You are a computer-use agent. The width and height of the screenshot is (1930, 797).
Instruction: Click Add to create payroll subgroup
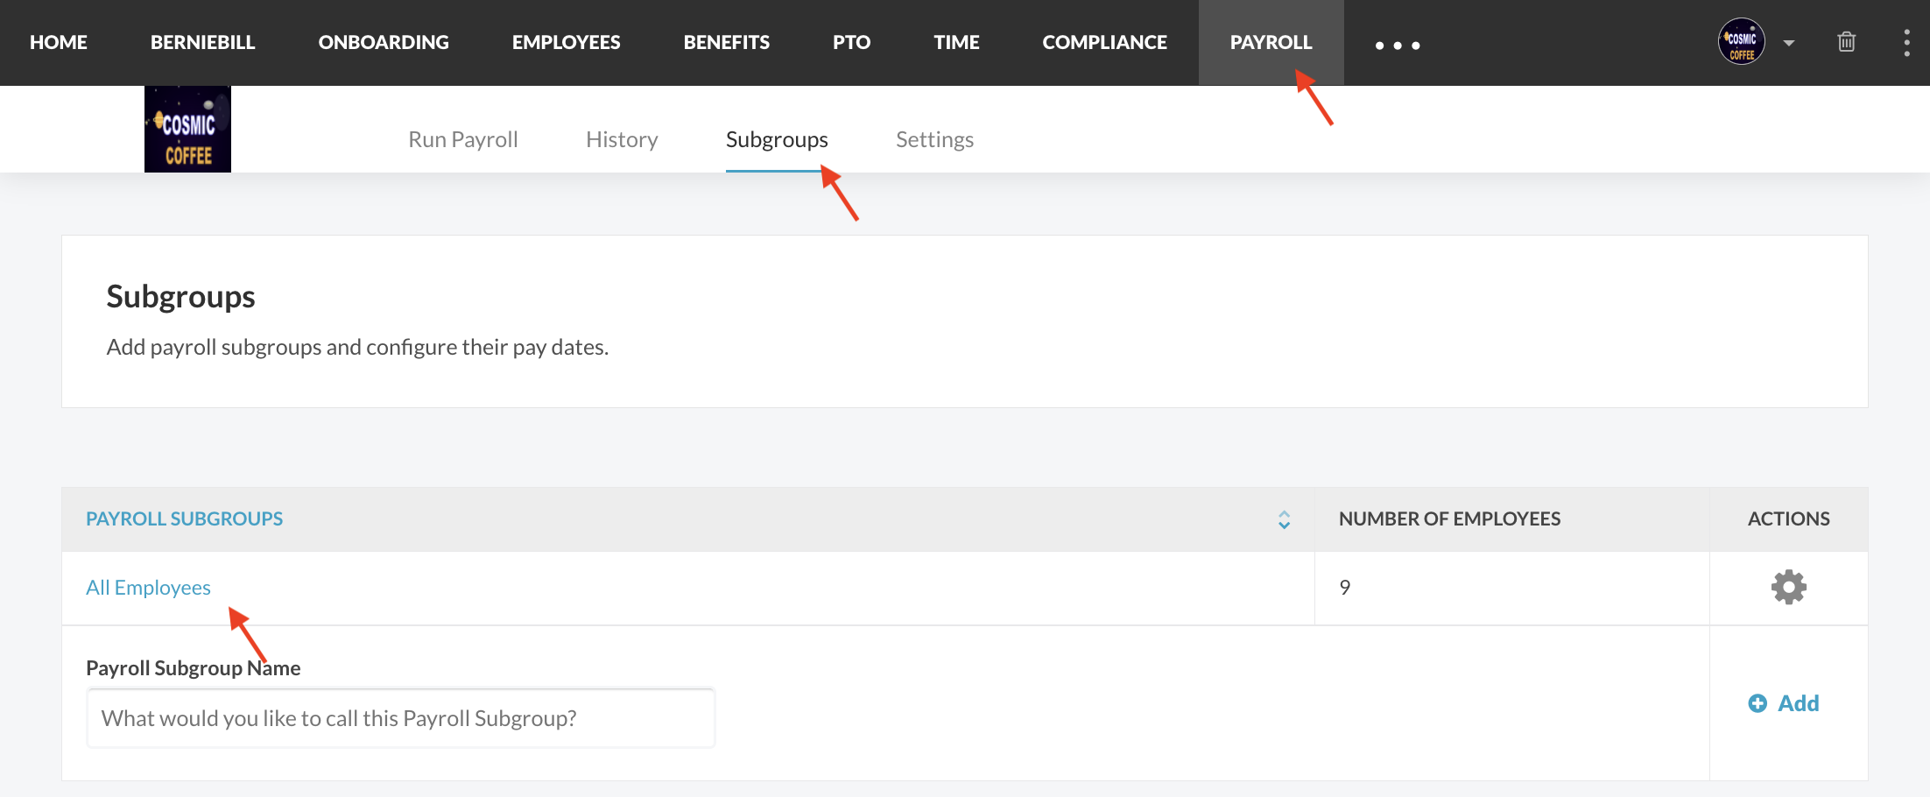point(1784,703)
